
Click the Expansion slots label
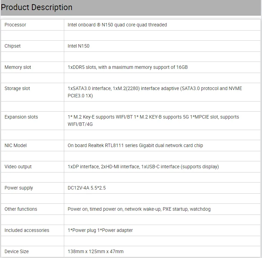tap(21, 117)
